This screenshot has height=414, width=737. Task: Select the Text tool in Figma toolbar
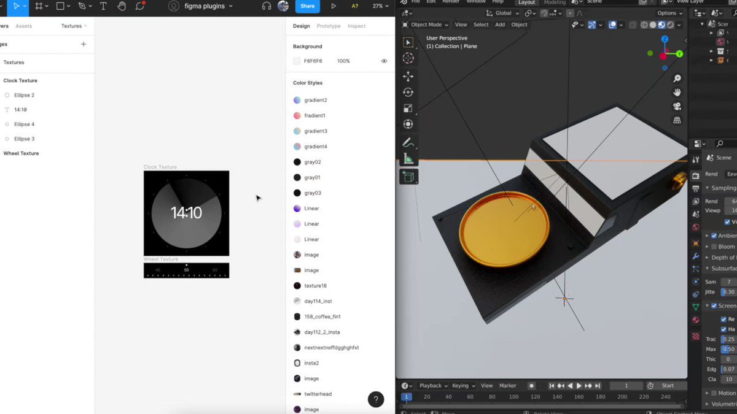pyautogui.click(x=103, y=6)
